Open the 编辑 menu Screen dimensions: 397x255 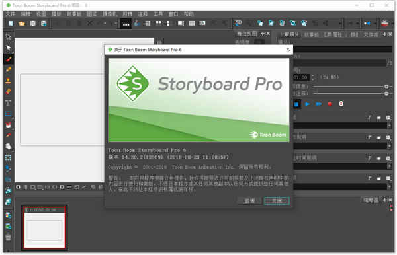(x=26, y=14)
